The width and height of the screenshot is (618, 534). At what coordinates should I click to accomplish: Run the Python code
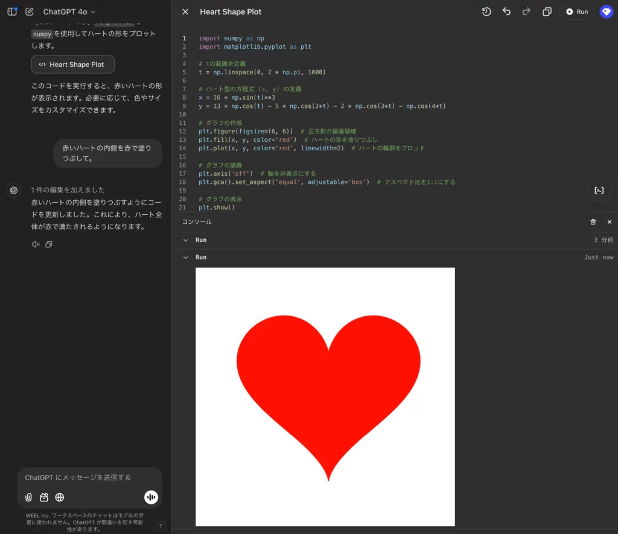[x=576, y=11]
